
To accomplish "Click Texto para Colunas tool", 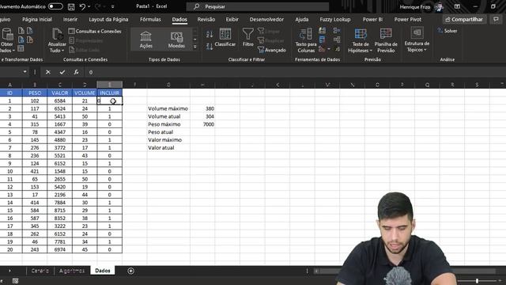I will tap(306, 40).
